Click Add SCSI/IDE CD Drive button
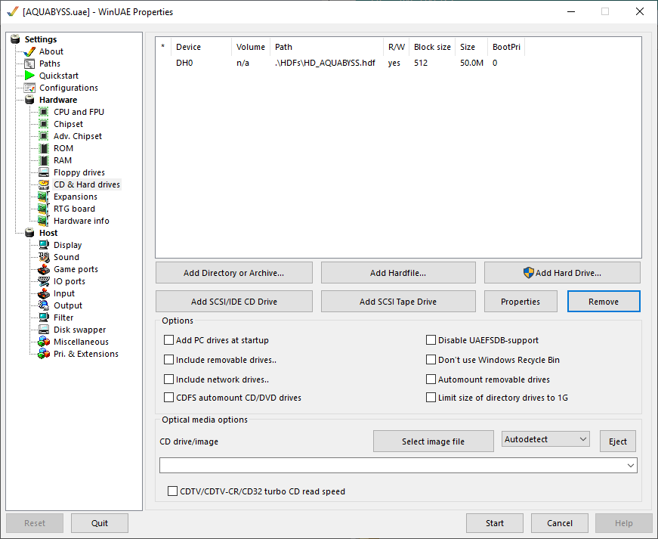Viewport: 658px width, 539px height. tap(233, 302)
